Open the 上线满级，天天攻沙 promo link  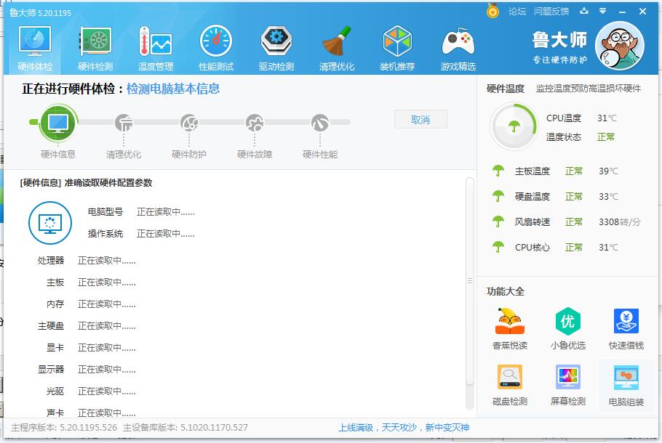[404, 428]
